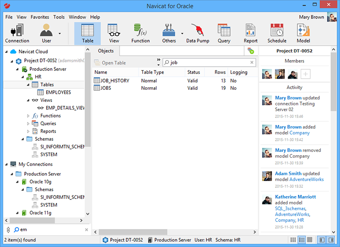Open the User dropdown arrow
This screenshot has height=247, width=340.
(60, 33)
